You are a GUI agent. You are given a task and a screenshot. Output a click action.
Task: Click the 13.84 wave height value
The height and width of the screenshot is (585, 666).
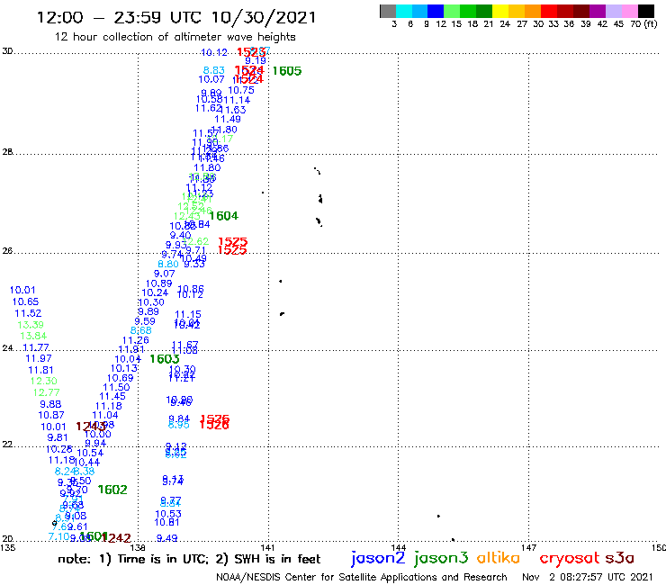point(33,336)
